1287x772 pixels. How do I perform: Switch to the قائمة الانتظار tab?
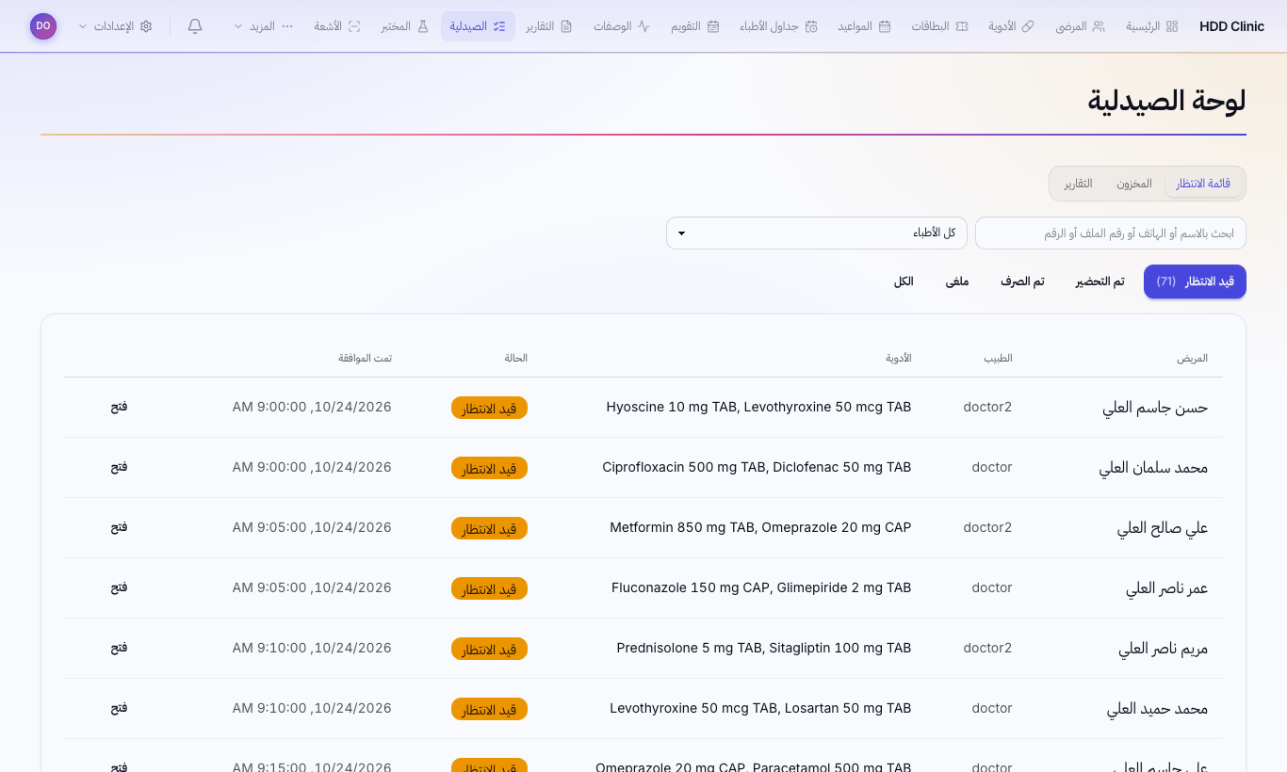(1203, 184)
